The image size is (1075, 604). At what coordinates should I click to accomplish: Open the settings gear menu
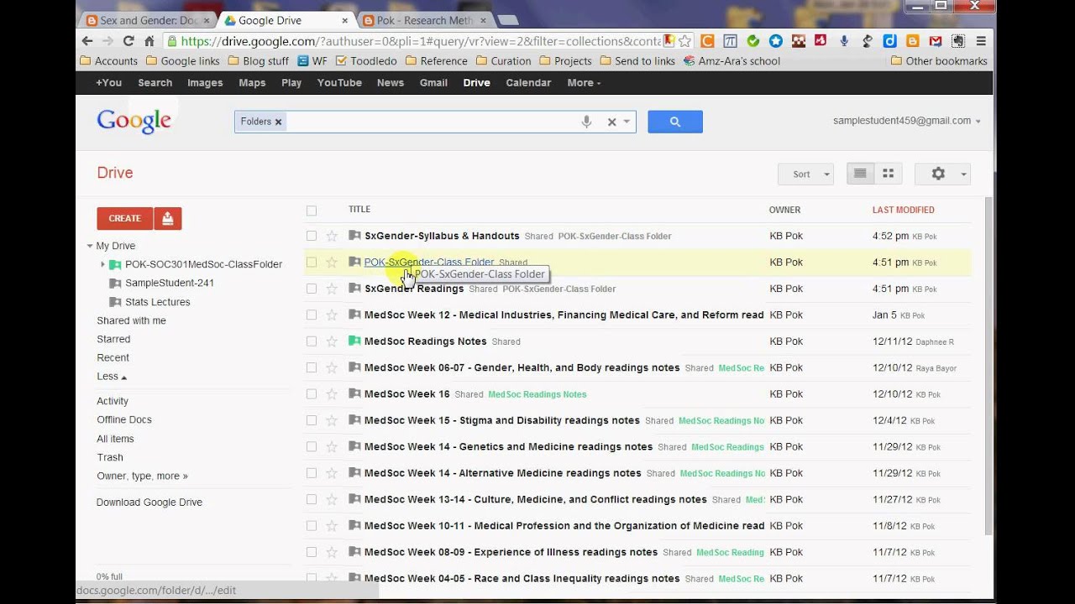[942, 174]
